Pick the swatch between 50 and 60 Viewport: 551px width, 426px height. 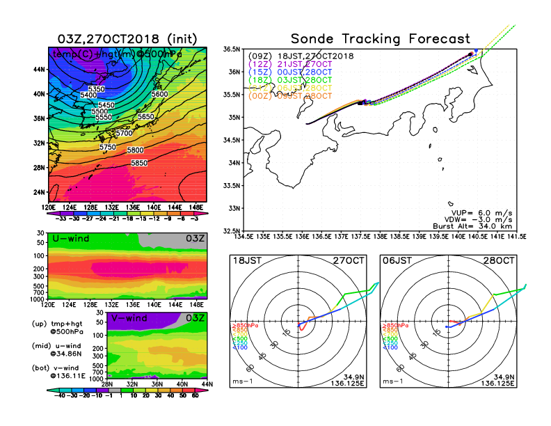(x=189, y=390)
